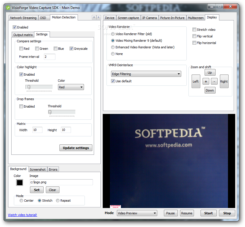The height and width of the screenshot is (227, 245).
Task: Zoom out with the minus button
Action: 214,81
